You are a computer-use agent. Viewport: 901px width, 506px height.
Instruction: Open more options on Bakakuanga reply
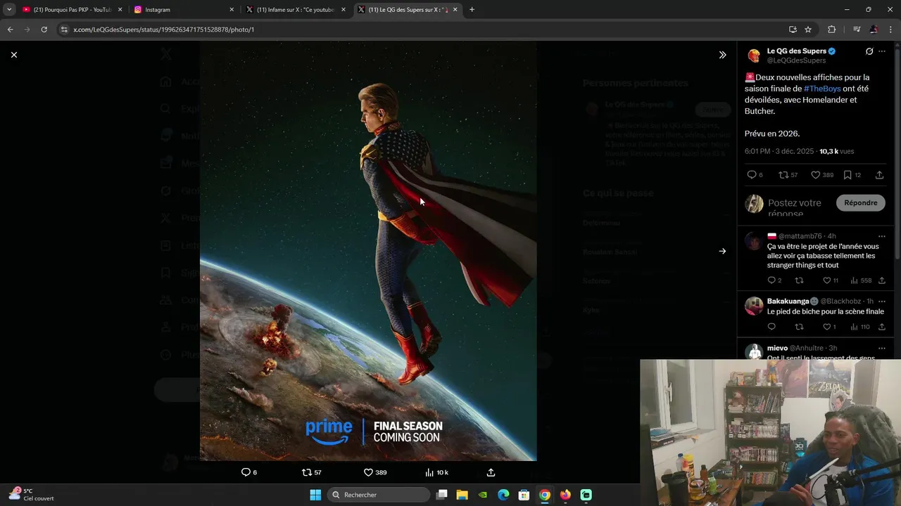coord(882,301)
